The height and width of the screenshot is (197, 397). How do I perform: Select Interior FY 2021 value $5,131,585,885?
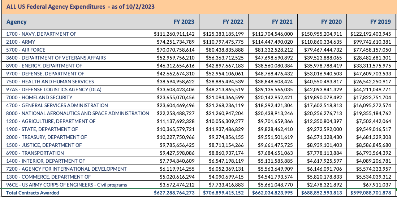click(x=276, y=161)
